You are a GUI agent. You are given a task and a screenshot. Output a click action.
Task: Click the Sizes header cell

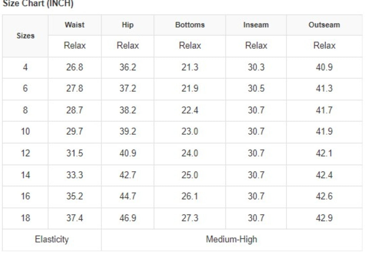tap(25, 36)
